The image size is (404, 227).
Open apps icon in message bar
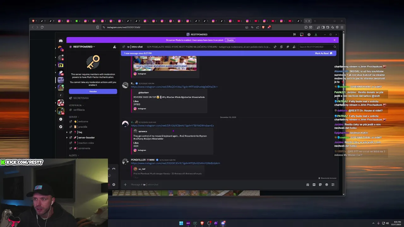(333, 184)
